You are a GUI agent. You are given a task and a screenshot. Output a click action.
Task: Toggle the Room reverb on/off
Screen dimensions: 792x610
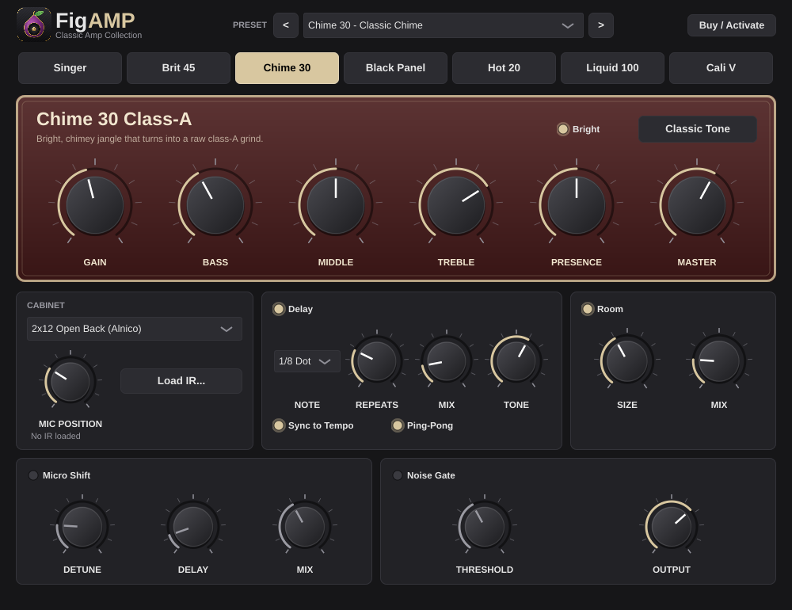[x=602, y=309]
